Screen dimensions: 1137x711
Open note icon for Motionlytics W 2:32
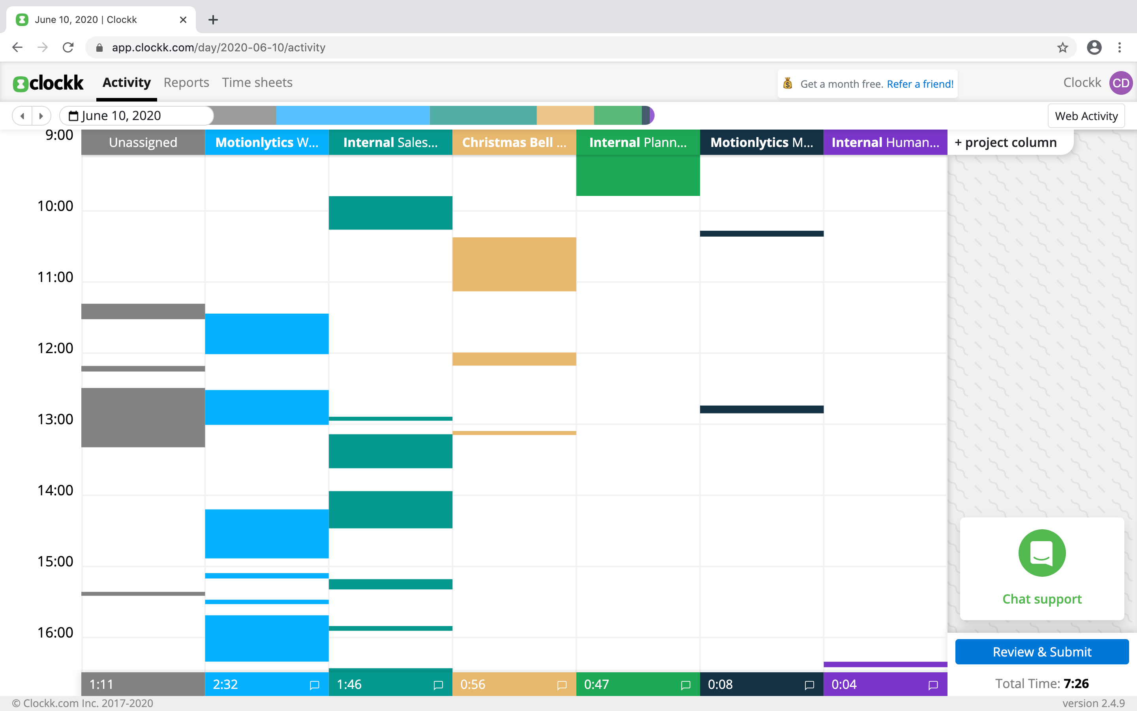point(314,685)
